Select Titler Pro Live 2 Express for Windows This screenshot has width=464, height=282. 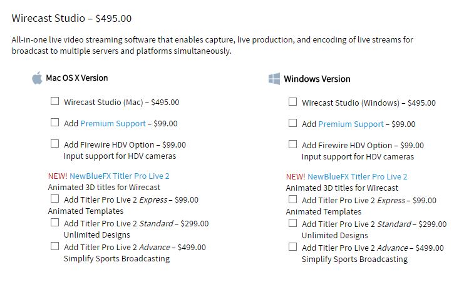[x=293, y=199]
